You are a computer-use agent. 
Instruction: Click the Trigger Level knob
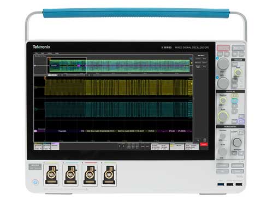[x=238, y=72]
